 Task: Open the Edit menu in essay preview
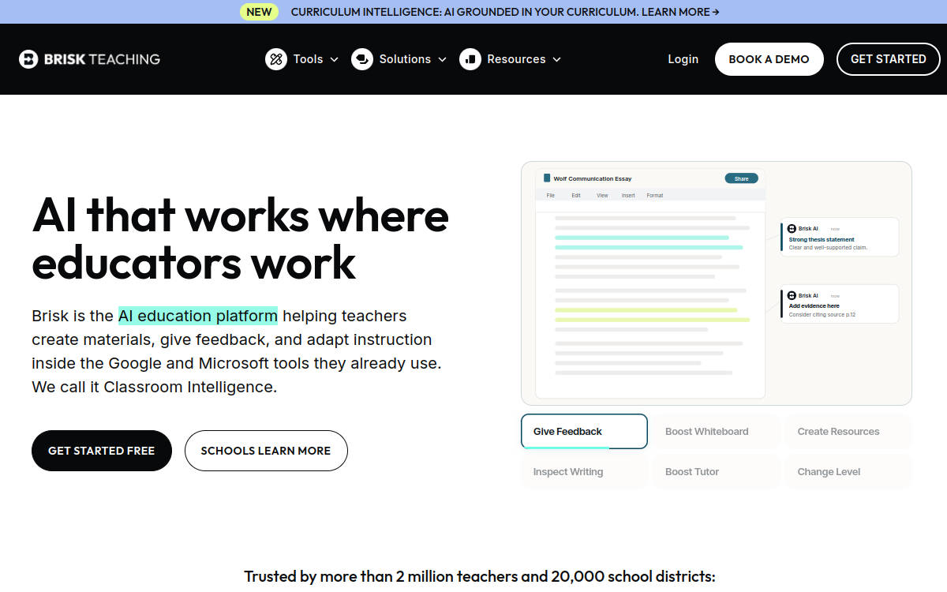pyautogui.click(x=576, y=195)
